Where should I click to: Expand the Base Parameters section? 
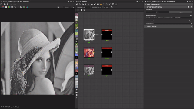145,4
